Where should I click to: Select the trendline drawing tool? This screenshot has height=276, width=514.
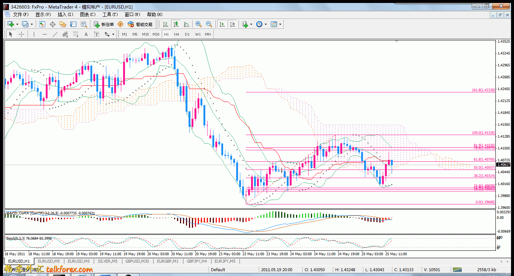click(55, 34)
